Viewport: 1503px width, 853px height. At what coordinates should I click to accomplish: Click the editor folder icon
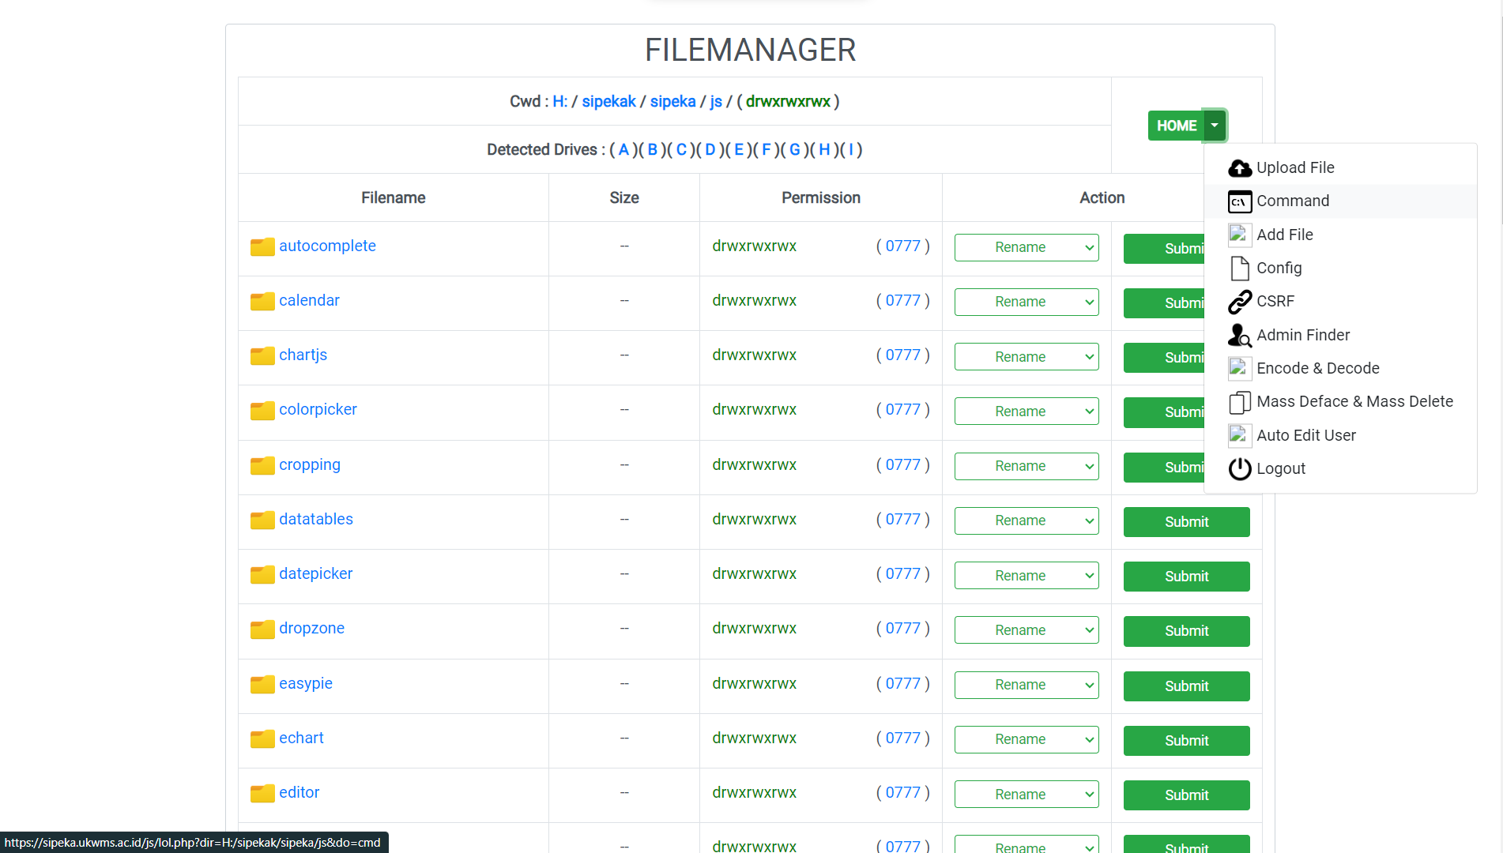(x=262, y=794)
